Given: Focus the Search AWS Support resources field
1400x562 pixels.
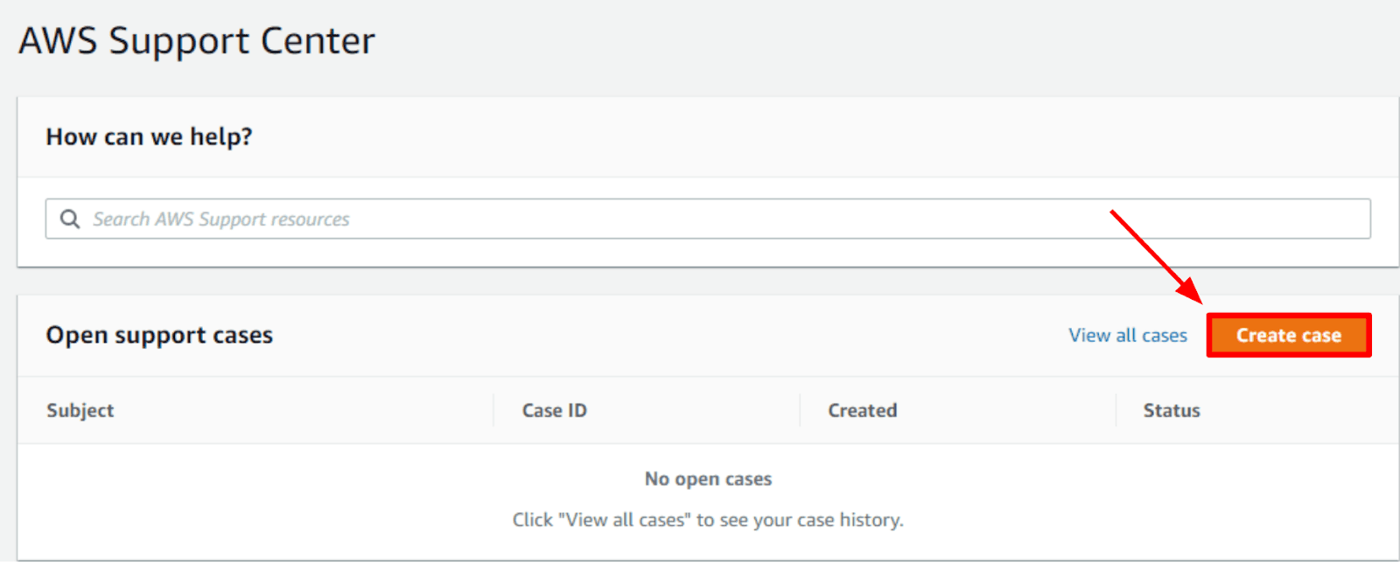Looking at the screenshot, I should tap(708, 219).
